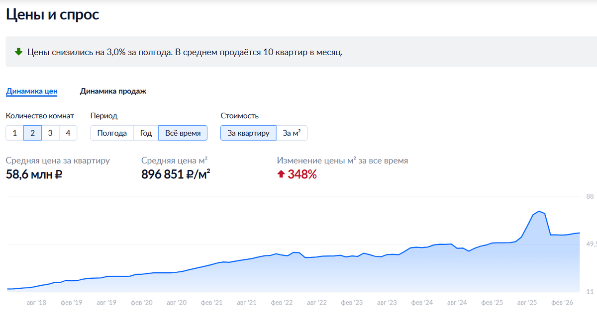This screenshot has height=323, width=597.
Task: Click the Средняя цена м² label
Action: coord(175,161)
